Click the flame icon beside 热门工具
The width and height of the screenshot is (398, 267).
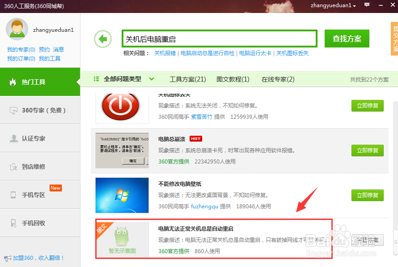13,82
